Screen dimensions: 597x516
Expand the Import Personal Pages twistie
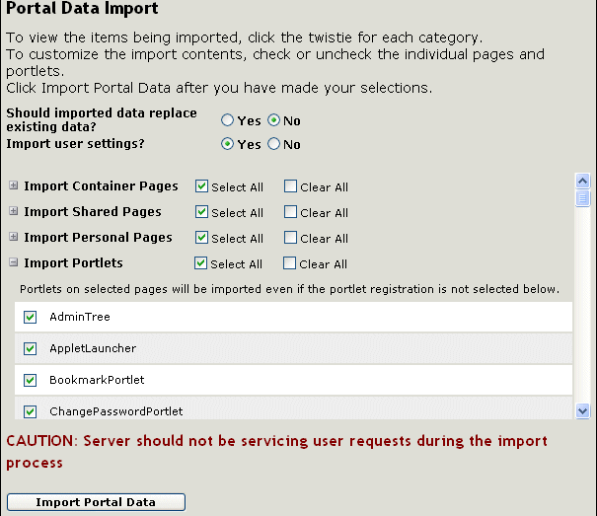tap(14, 237)
